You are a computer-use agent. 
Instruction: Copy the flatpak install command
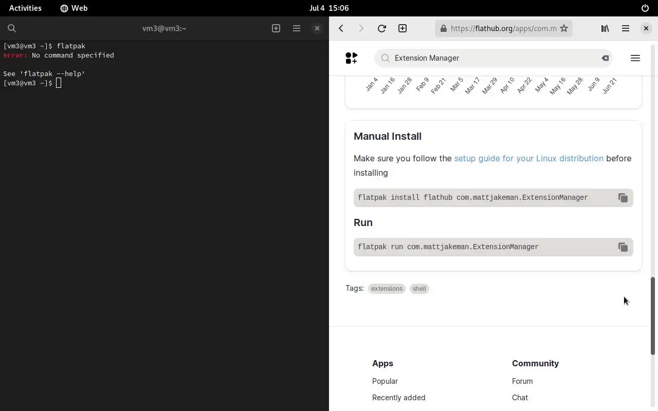(x=623, y=198)
